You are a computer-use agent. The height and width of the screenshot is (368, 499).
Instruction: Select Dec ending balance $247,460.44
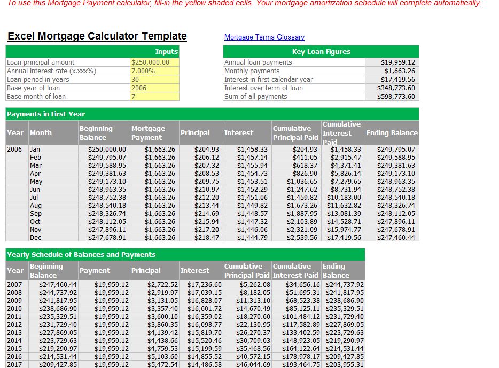pyautogui.click(x=392, y=237)
